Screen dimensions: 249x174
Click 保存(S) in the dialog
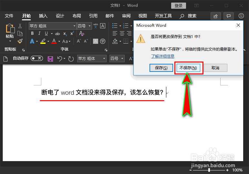(x=161, y=68)
